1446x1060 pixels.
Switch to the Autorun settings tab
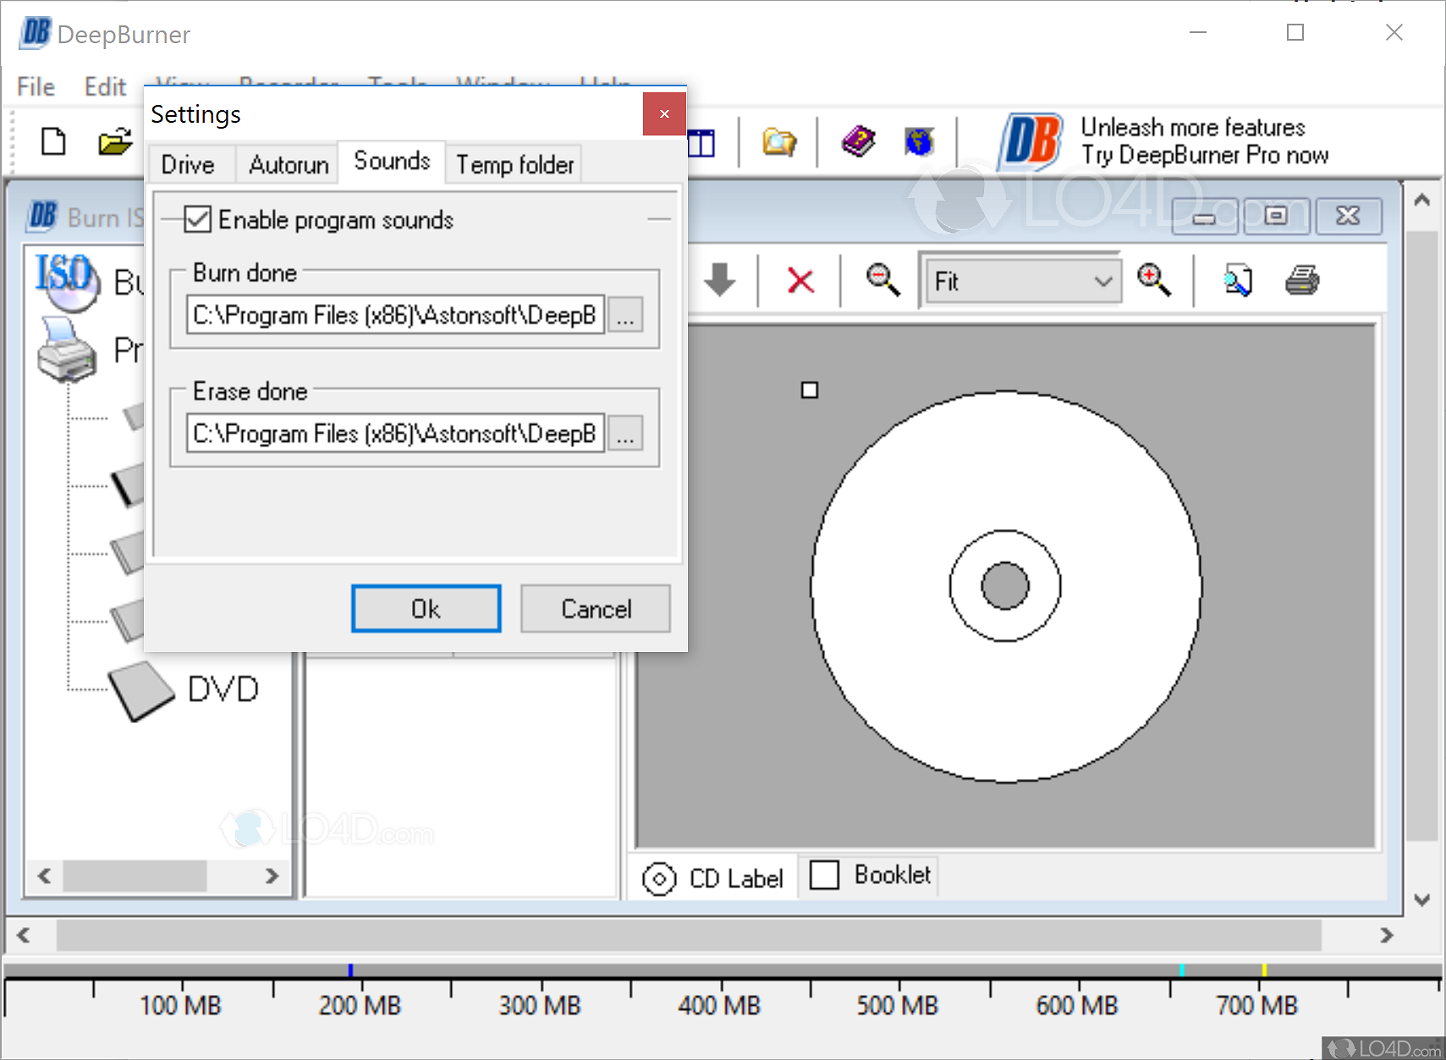[287, 163]
